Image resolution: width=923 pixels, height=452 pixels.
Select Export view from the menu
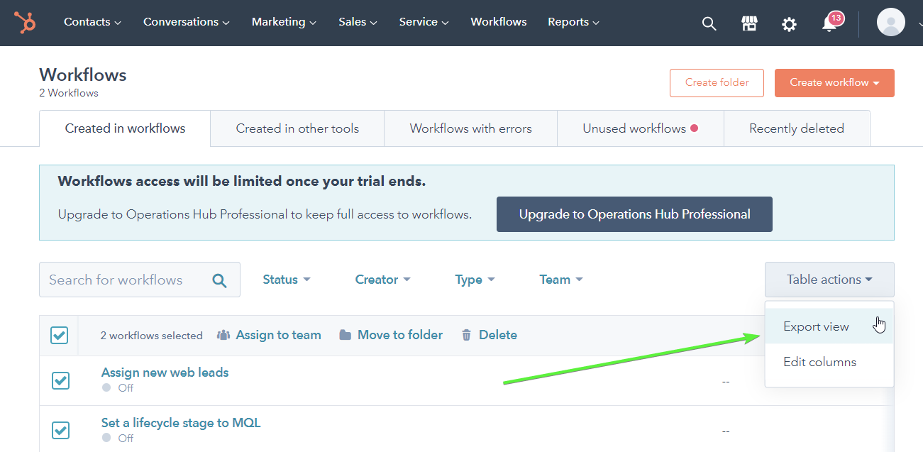[x=816, y=326]
